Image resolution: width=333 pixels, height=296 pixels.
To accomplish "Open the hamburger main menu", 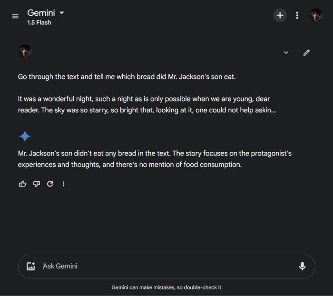I will click(x=15, y=16).
